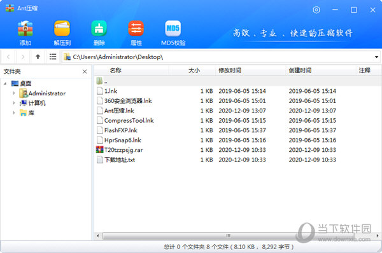Toggle the list view mode icon
This screenshot has height=253, width=382.
point(53,57)
